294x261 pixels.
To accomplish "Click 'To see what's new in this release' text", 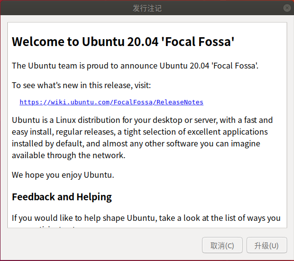I will 81,85.
